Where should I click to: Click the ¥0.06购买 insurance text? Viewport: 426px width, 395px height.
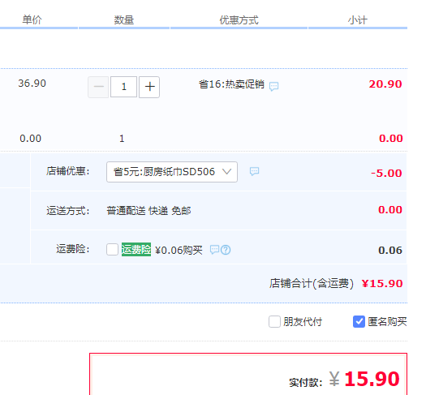click(x=179, y=250)
